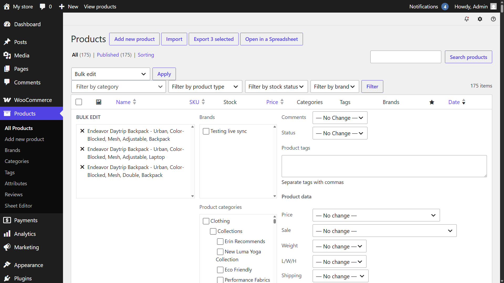504x283 pixels.
Task: Click the image thumbnail column icon
Action: tap(99, 102)
